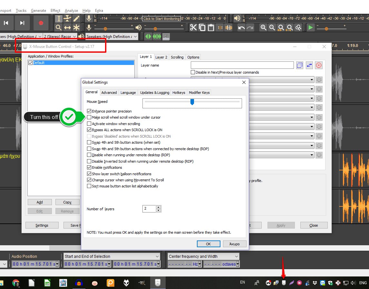This screenshot has width=369, height=289.
Task: Open the Scrolling tab in X-Mouse setup
Action: (x=177, y=57)
